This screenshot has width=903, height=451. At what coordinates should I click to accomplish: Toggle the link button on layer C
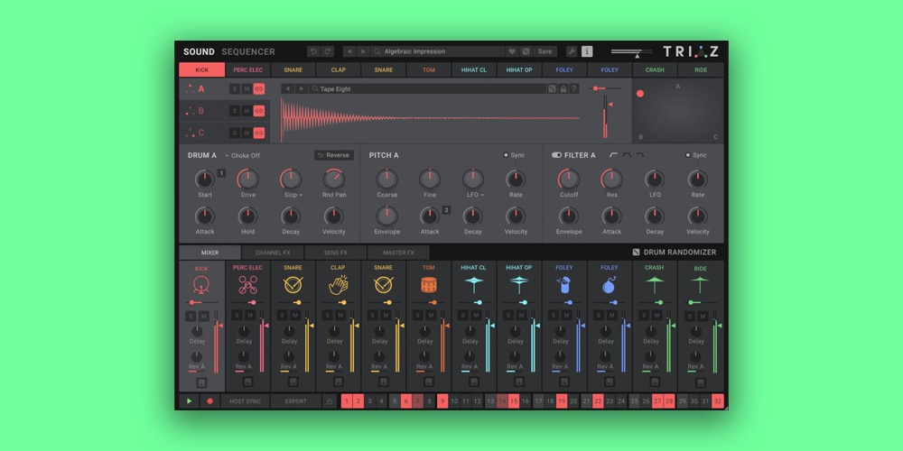pyautogui.click(x=259, y=133)
